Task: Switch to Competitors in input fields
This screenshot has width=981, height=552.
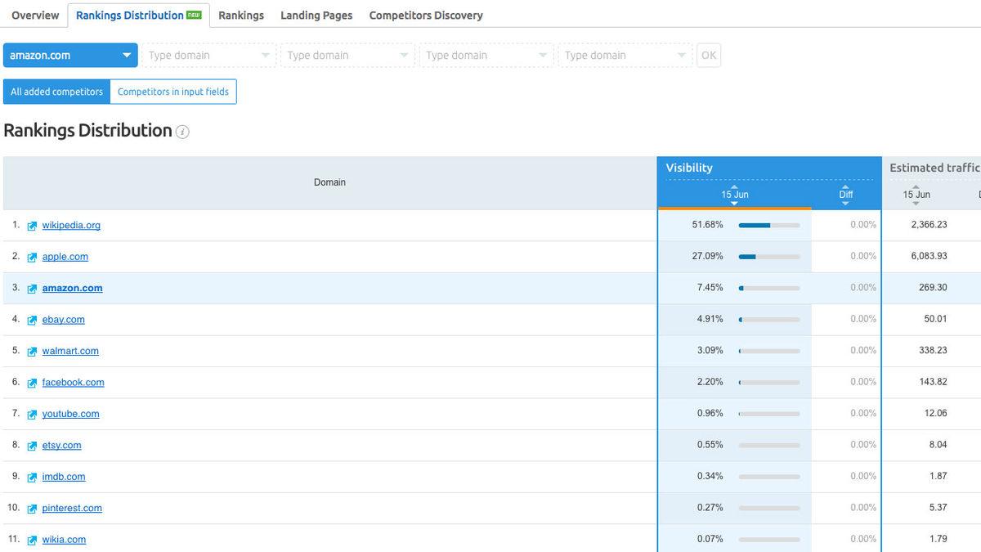Action: point(173,92)
